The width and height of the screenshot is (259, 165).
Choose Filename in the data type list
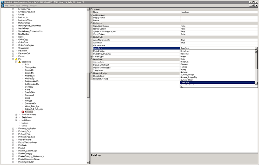click(x=217, y=64)
